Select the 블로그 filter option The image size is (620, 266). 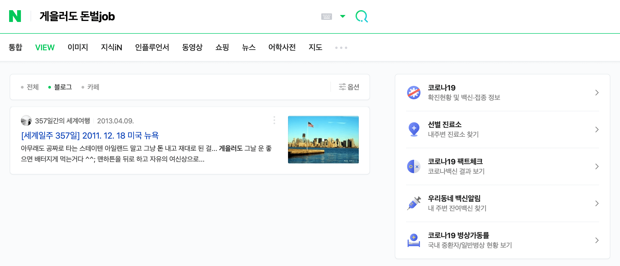click(x=60, y=87)
